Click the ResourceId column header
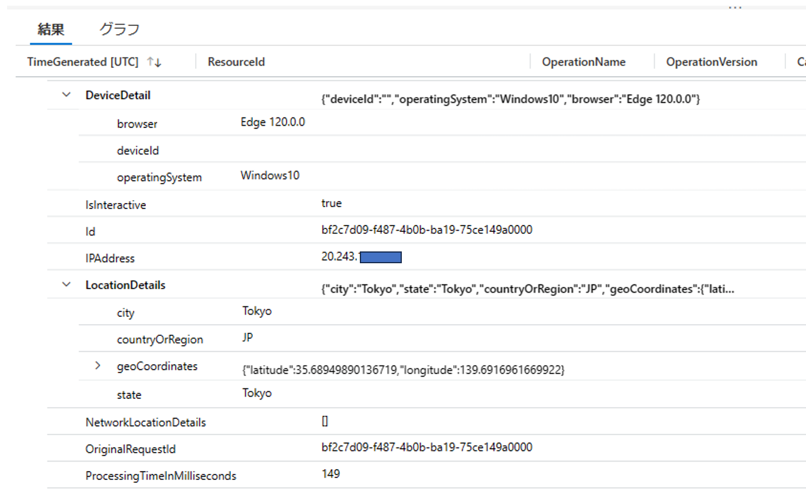The width and height of the screenshot is (806, 494). tap(236, 62)
